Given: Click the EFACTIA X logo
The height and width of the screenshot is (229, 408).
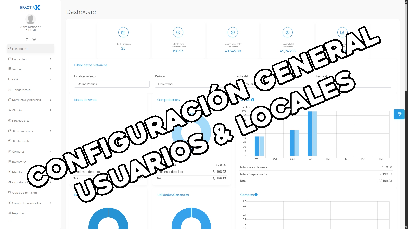Looking at the screenshot, I should 30,8.
